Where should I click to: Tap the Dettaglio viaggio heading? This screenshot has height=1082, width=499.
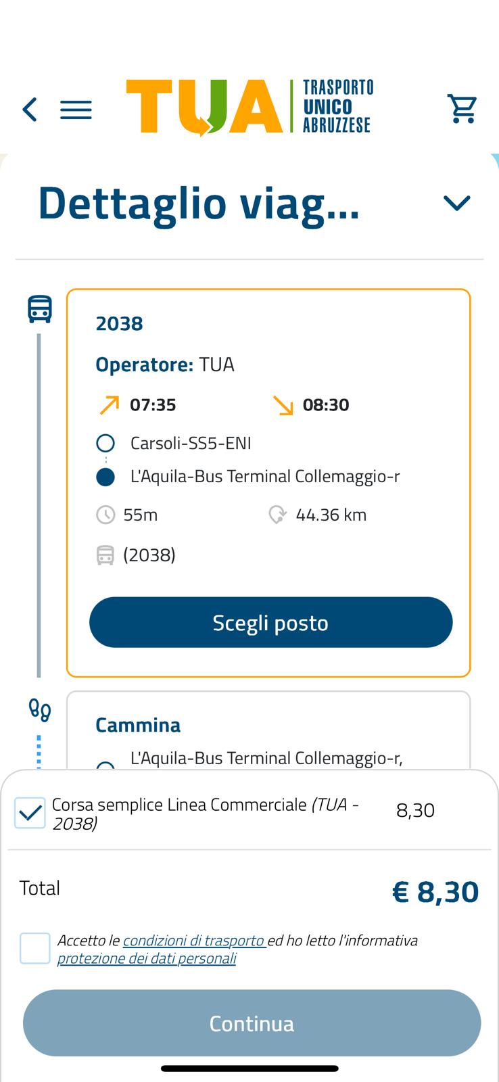[199, 203]
